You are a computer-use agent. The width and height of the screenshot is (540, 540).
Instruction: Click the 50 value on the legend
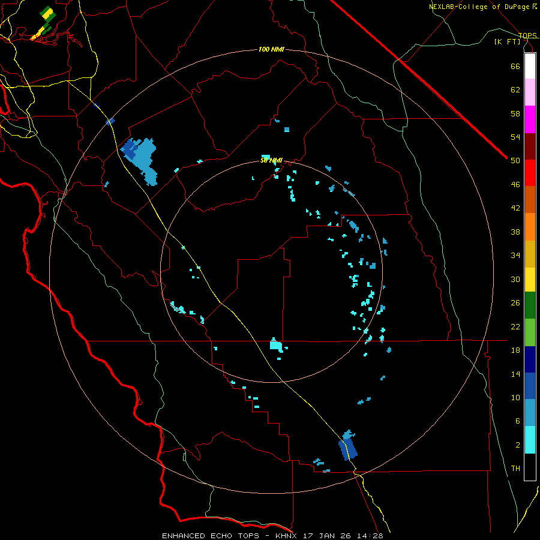[515, 161]
